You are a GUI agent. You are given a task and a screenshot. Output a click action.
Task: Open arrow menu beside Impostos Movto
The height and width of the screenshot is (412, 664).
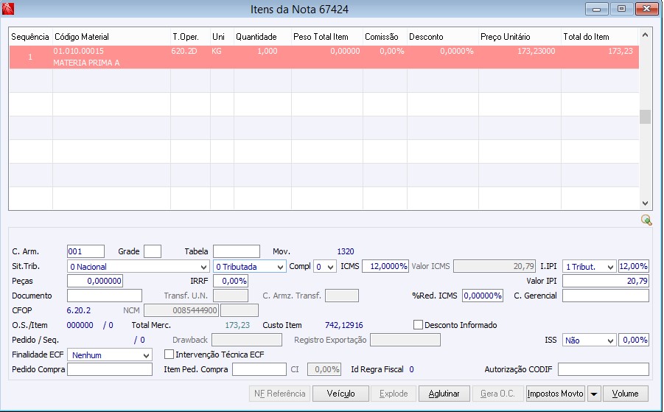(594, 394)
